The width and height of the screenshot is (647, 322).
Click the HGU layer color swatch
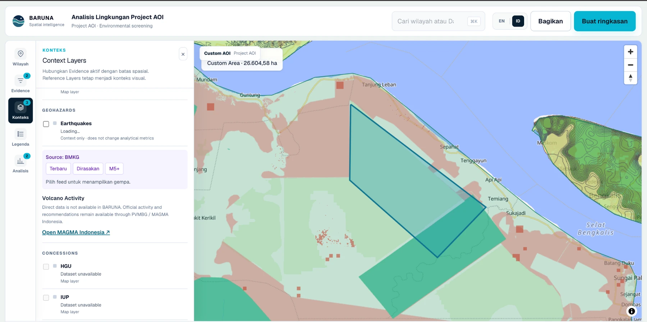click(55, 266)
